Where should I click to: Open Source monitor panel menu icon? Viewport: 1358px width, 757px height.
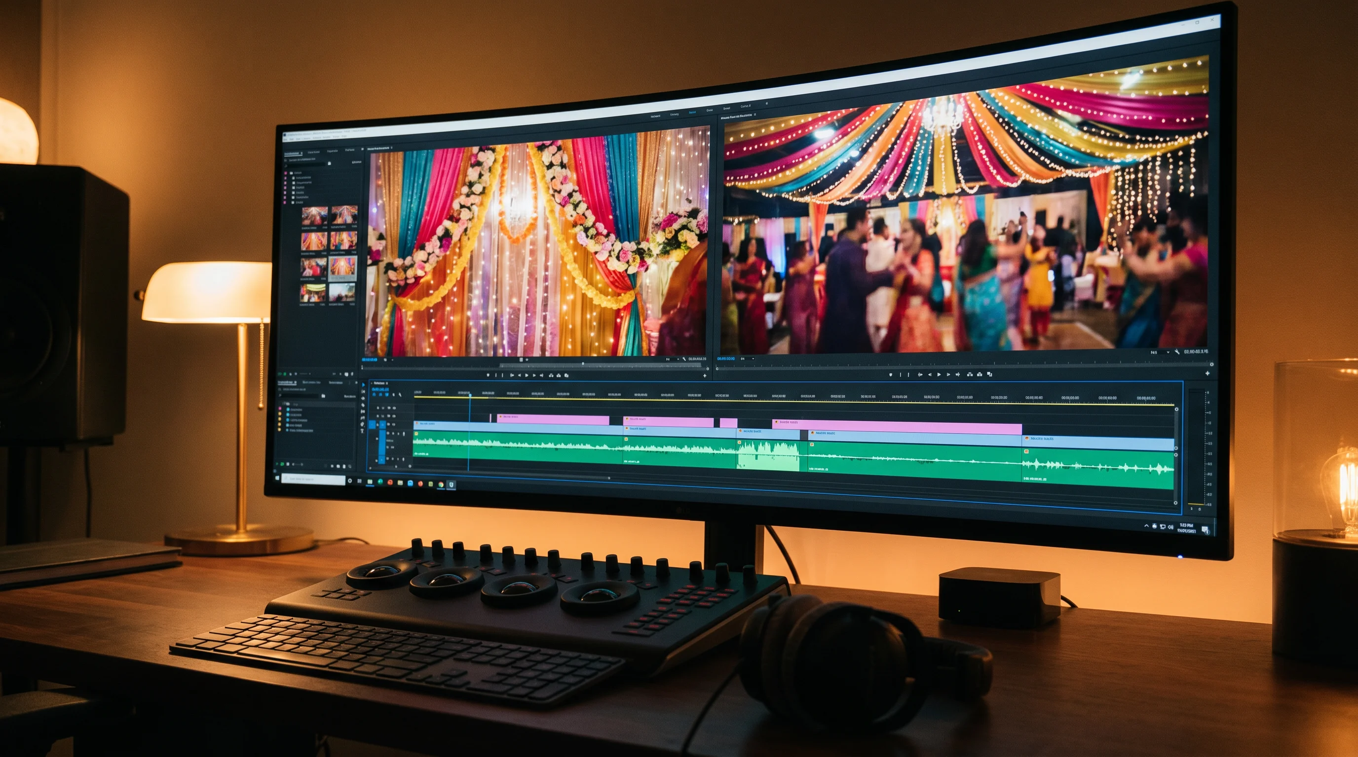tap(392, 148)
